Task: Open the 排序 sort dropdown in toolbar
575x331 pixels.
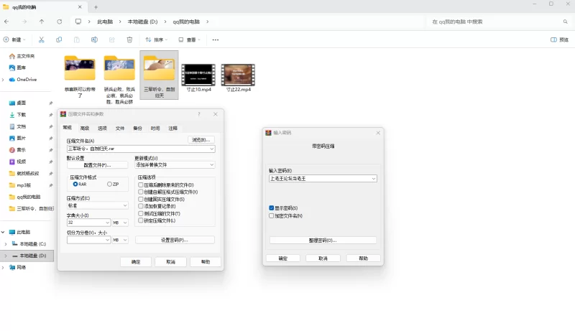Action: pos(156,39)
